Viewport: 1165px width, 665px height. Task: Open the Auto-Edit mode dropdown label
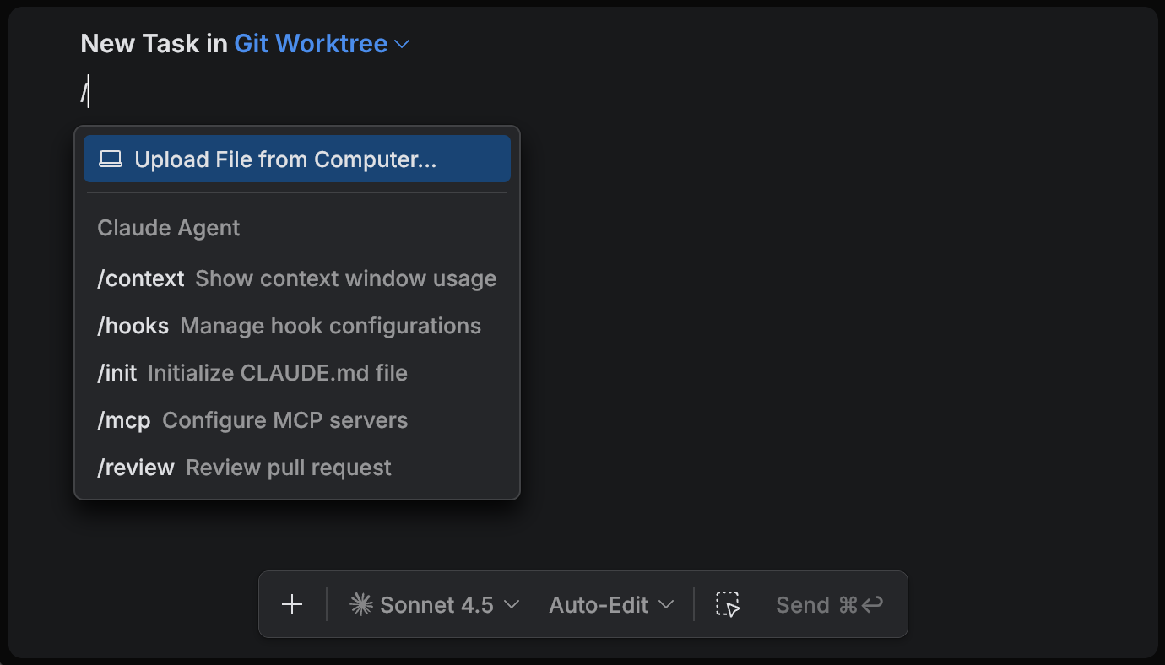pyautogui.click(x=598, y=604)
